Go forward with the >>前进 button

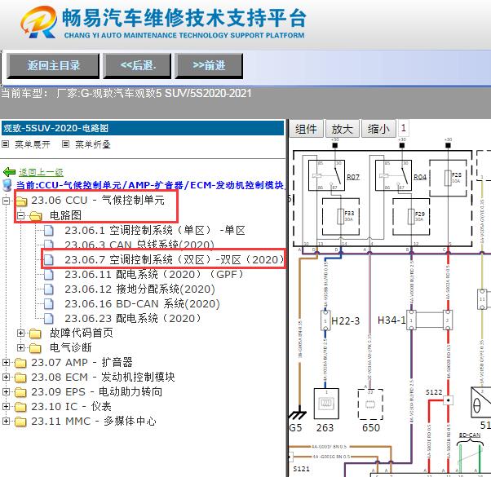(x=209, y=65)
